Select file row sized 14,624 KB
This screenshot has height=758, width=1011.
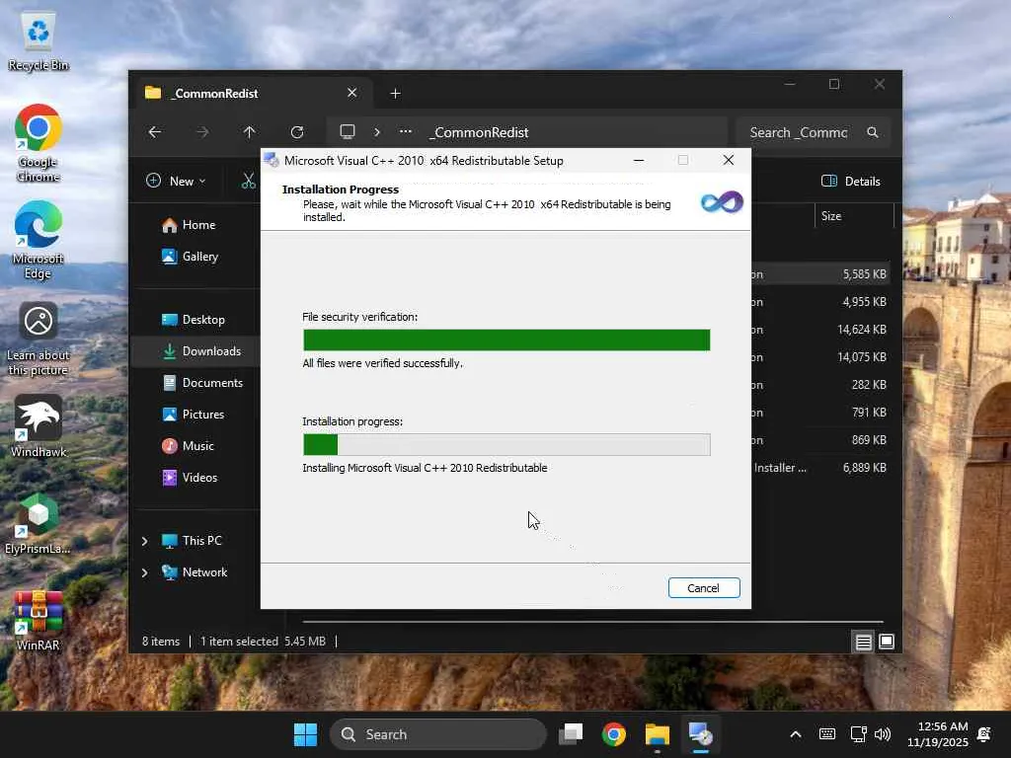(x=820, y=330)
